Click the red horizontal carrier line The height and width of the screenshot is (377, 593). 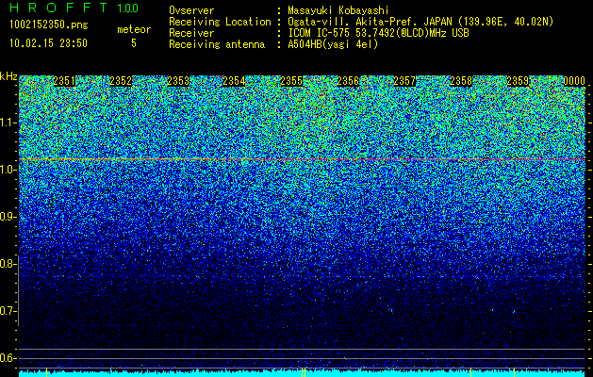point(303,160)
